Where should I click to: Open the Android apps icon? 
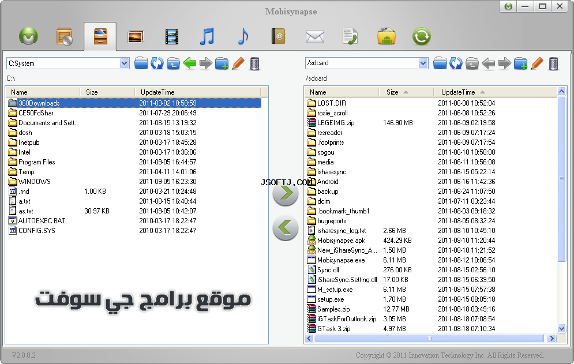click(386, 36)
